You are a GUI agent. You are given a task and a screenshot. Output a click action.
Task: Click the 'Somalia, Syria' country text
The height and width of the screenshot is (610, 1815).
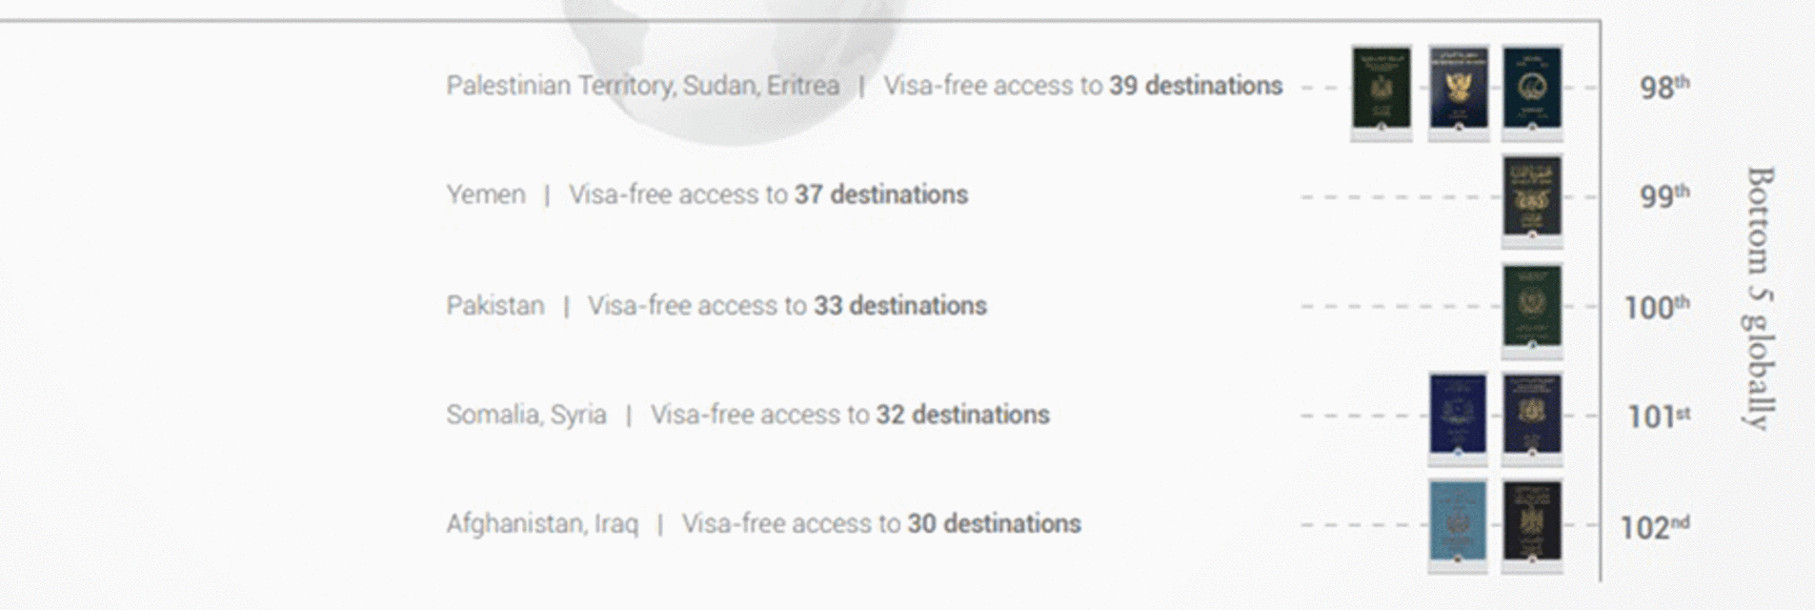point(526,415)
